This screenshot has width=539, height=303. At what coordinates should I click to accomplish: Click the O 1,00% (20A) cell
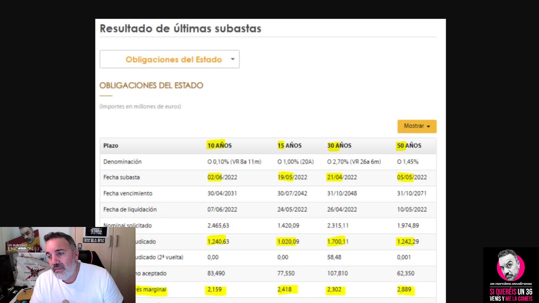coord(296,162)
